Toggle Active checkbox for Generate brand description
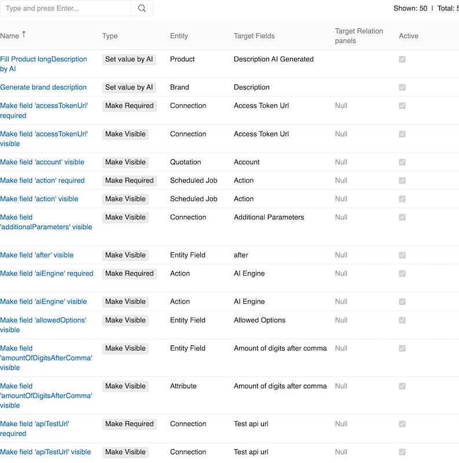Image resolution: width=459 pixels, height=463 pixels. tap(402, 87)
